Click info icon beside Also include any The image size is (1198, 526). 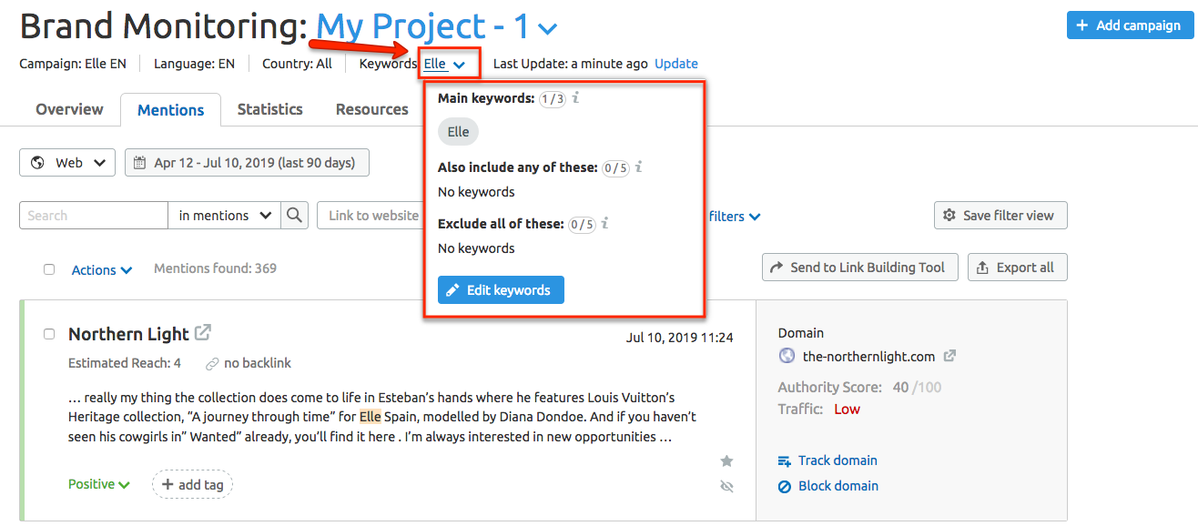(x=639, y=167)
